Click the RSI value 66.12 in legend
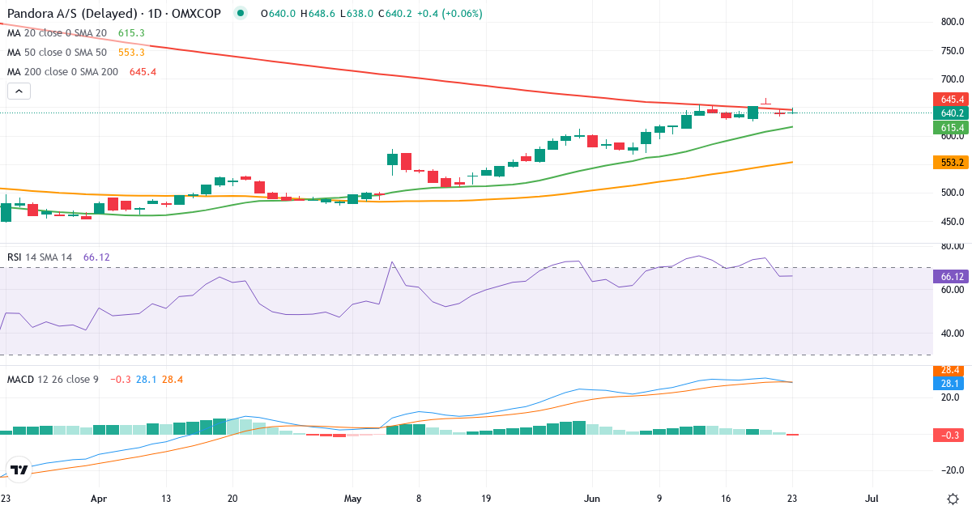Viewport: 972px width, 510px height. pyautogui.click(x=96, y=257)
